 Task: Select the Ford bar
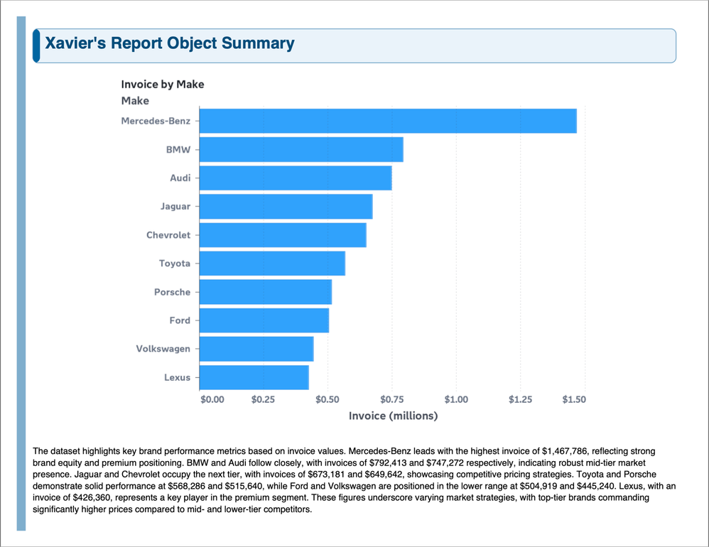[x=264, y=320]
